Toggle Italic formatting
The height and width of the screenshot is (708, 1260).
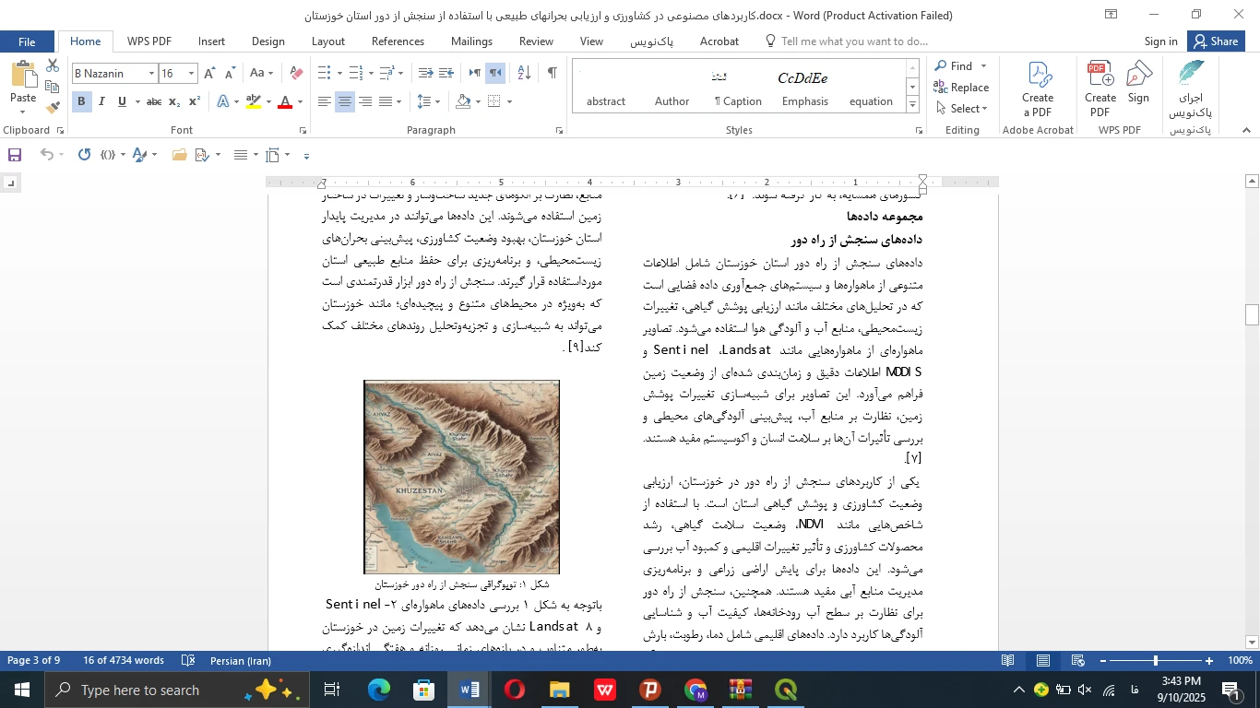[x=101, y=101]
